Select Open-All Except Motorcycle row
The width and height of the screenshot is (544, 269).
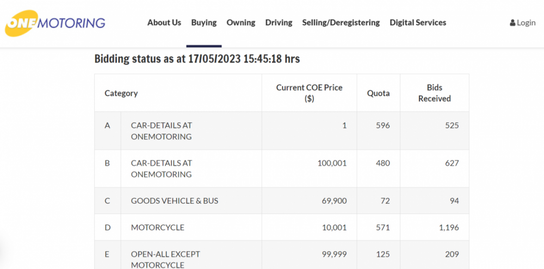(165, 259)
